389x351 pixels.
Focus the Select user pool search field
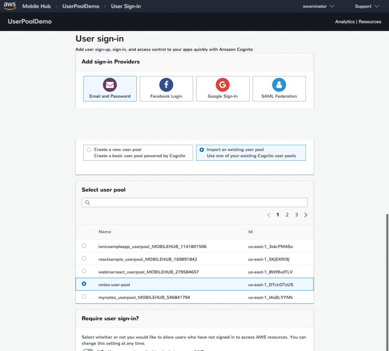click(194, 202)
